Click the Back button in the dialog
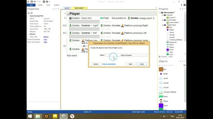213x119 pixels. tap(130, 64)
